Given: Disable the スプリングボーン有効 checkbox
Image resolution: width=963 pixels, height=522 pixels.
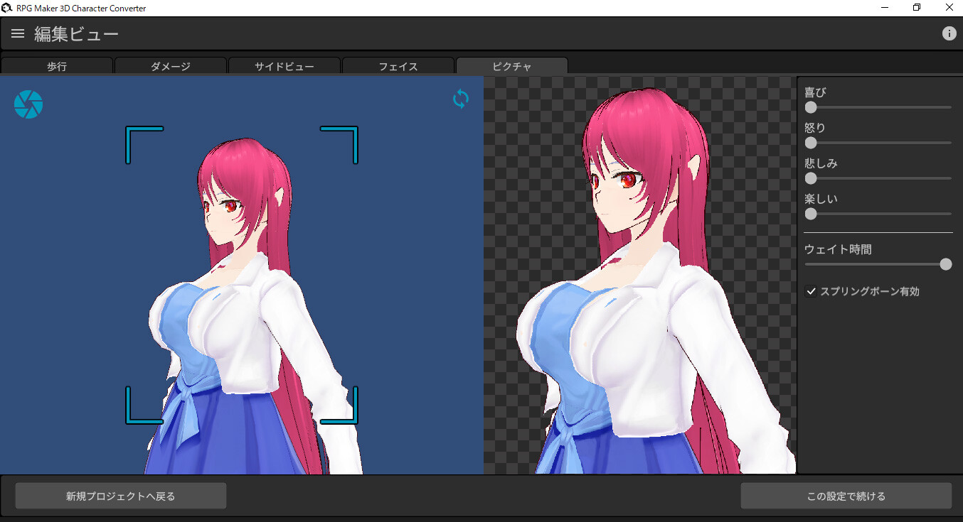Looking at the screenshot, I should 811,290.
